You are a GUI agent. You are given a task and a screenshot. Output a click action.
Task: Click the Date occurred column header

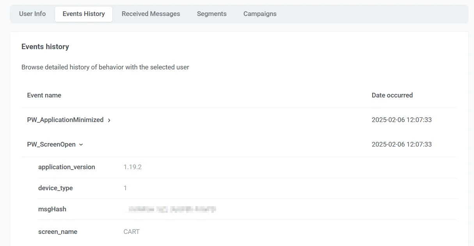(x=392, y=95)
